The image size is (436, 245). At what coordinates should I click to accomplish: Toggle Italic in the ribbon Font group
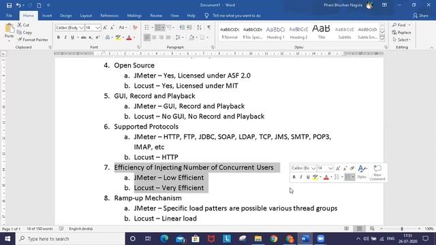click(x=65, y=37)
